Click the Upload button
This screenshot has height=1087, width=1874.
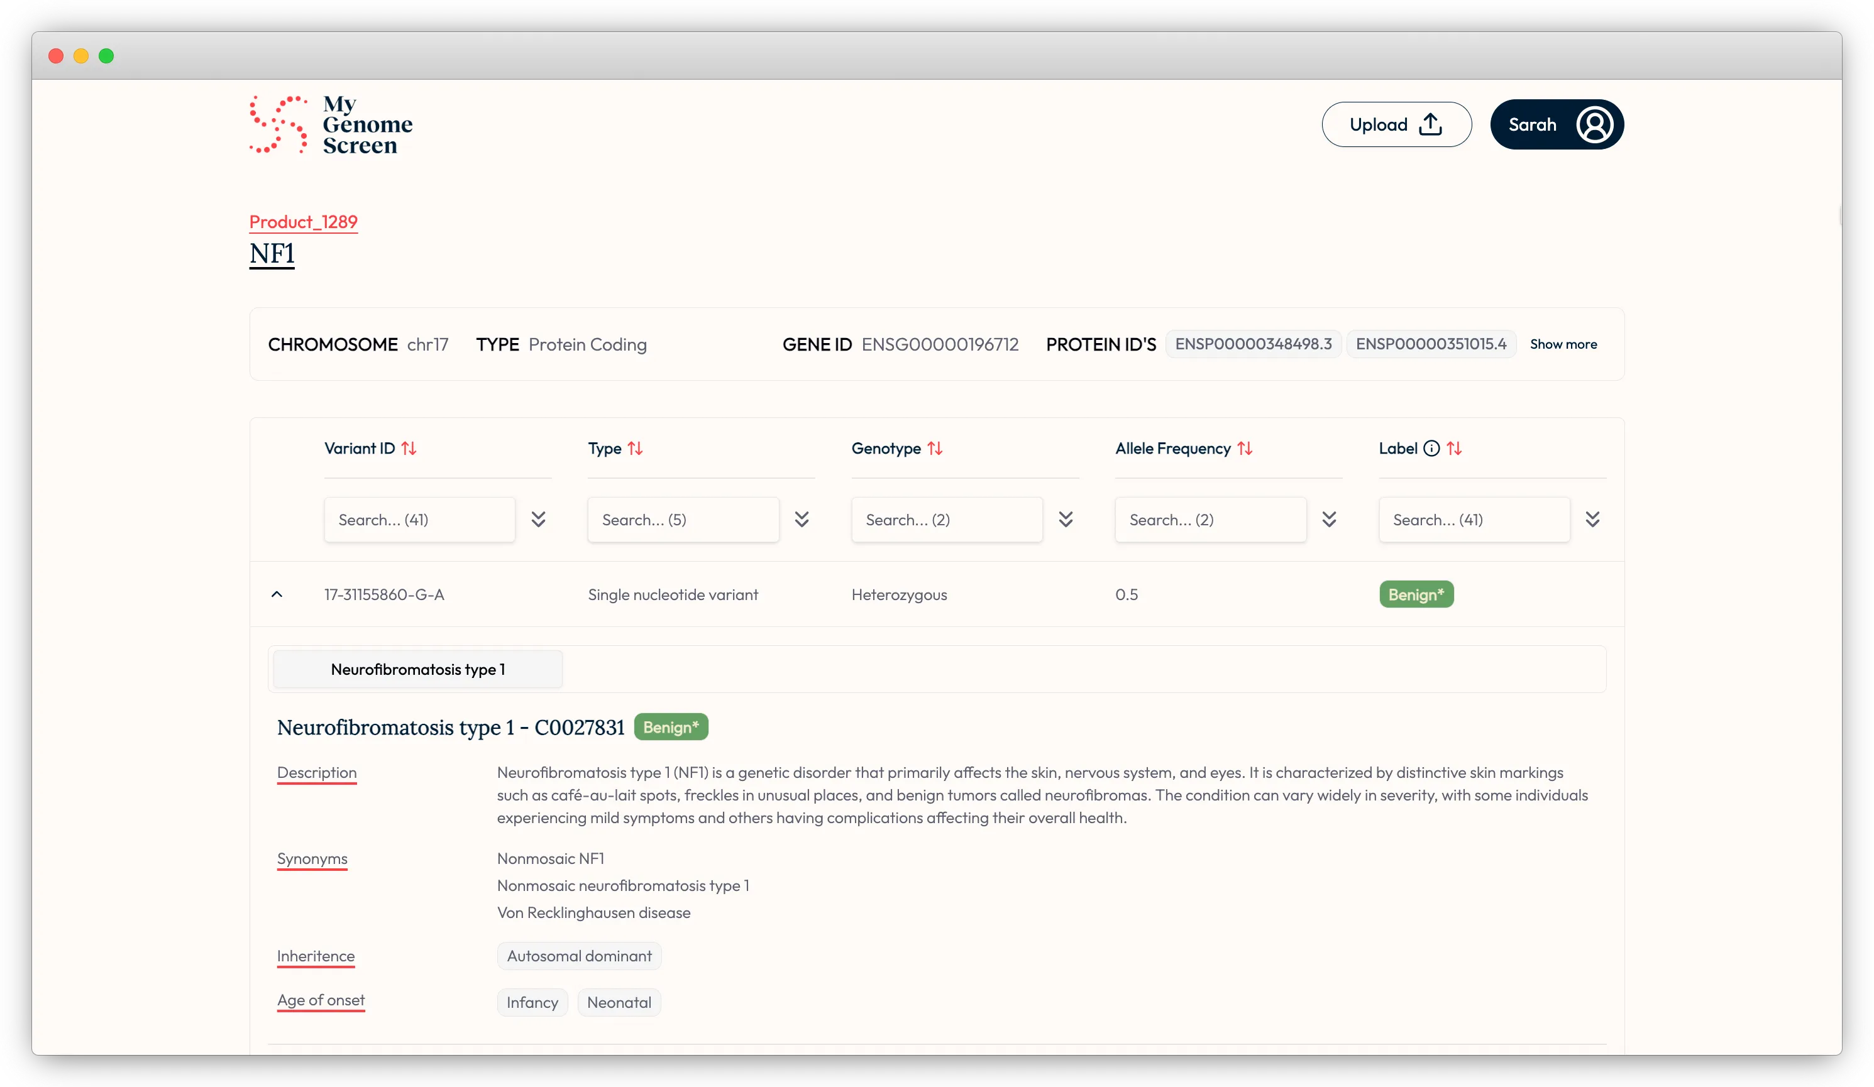point(1396,124)
